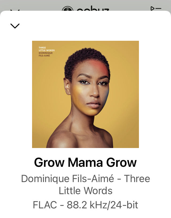Tap the FLAC 88.2 kHz/24-bit quality label
This screenshot has width=171, height=218.
point(85,205)
